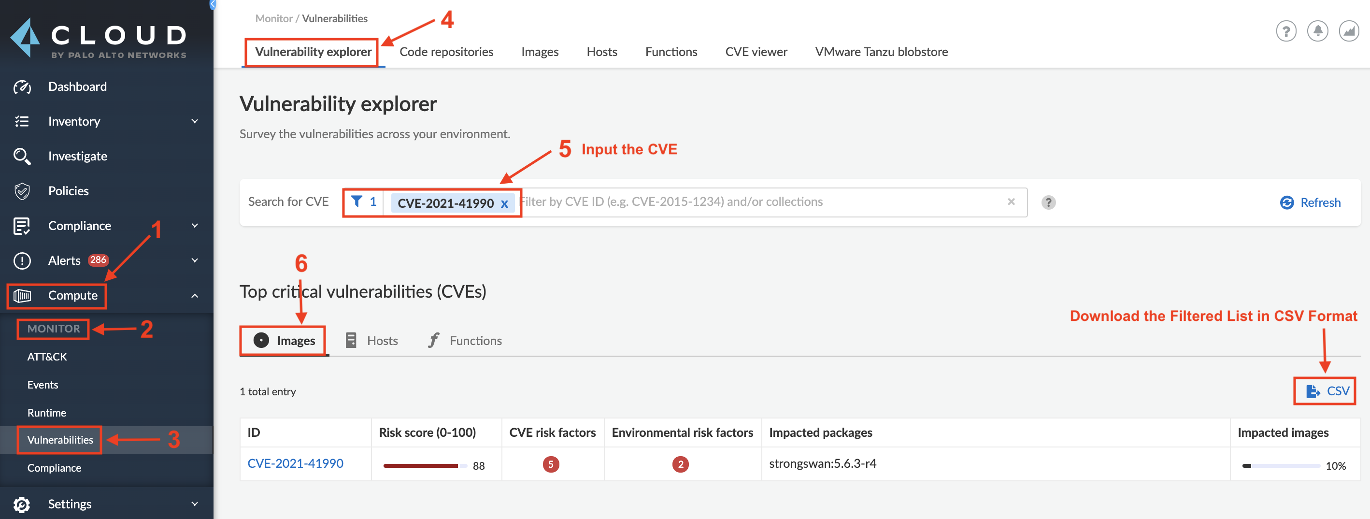The width and height of the screenshot is (1370, 519).
Task: Click the help icon beside the search box
Action: click(x=1048, y=202)
